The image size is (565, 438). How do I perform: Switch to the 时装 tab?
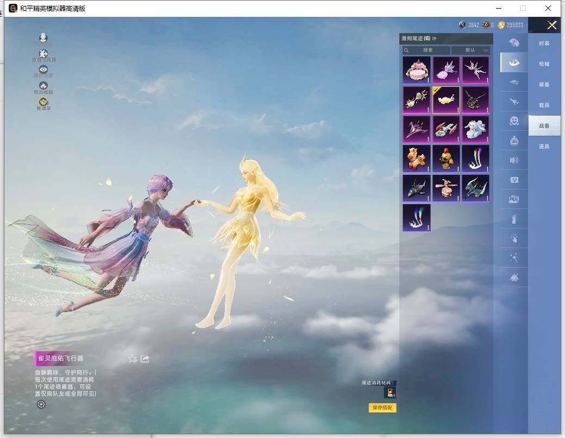[x=544, y=43]
